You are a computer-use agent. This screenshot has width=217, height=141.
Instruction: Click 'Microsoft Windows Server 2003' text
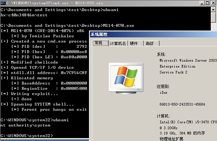(188, 60)
